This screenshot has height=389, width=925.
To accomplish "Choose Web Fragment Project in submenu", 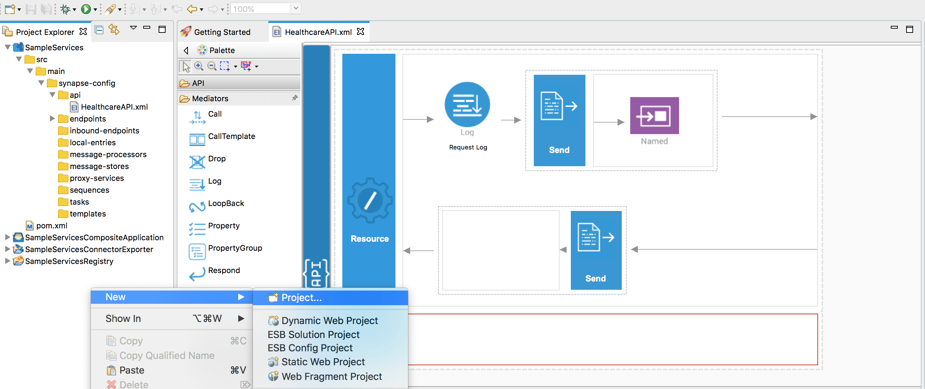I will (x=330, y=376).
